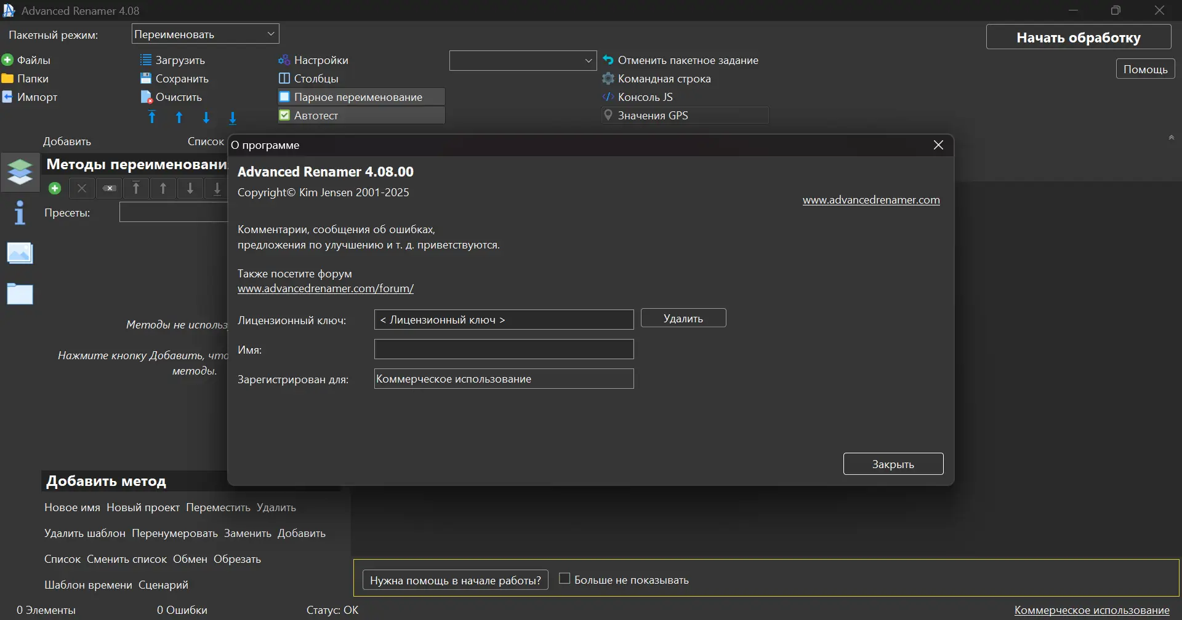Open the Пакетный режим dropdown
Viewport: 1182px width, 620px height.
pos(205,34)
